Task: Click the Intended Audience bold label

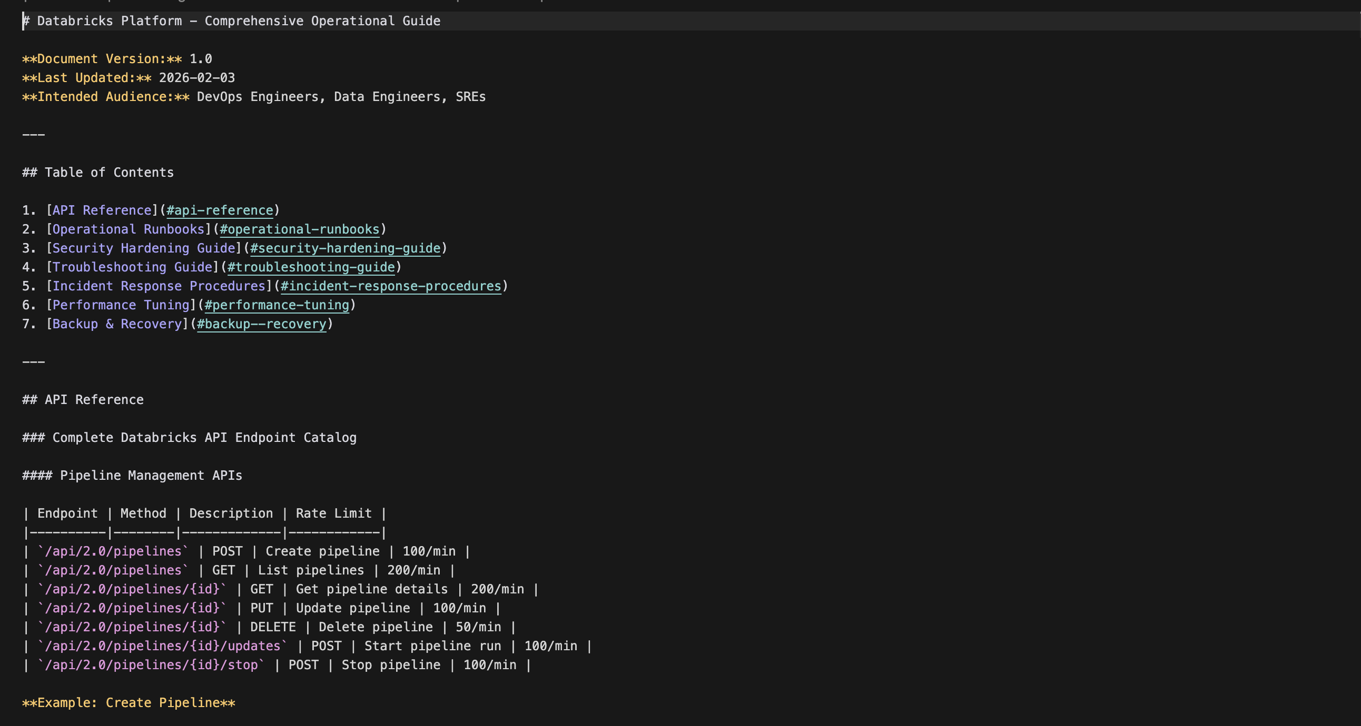Action: pos(105,97)
